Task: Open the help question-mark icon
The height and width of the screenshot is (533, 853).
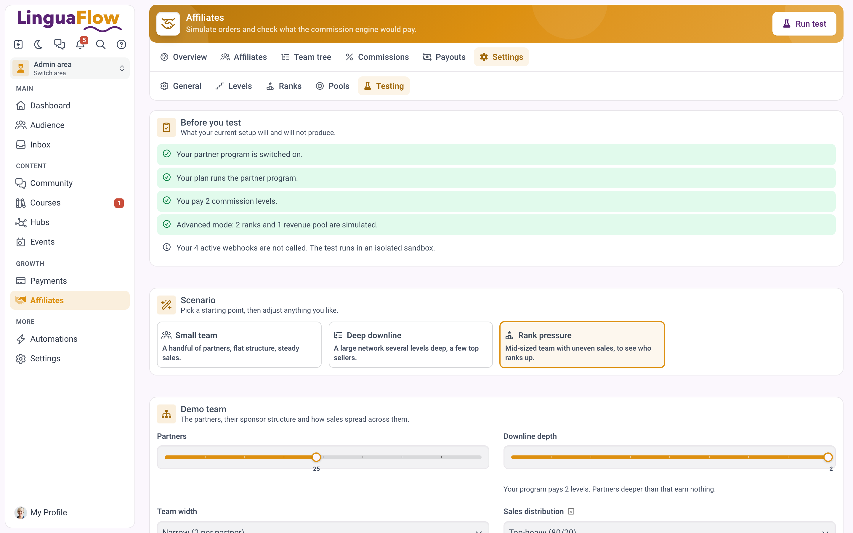Action: coord(122,44)
